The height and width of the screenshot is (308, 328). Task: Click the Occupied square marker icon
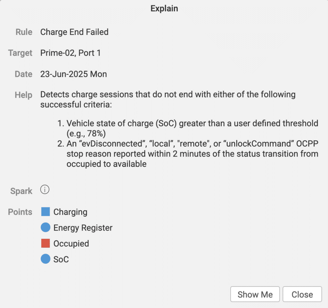(45, 243)
